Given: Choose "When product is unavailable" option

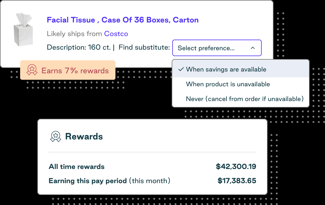Looking at the screenshot, I should [228, 84].
